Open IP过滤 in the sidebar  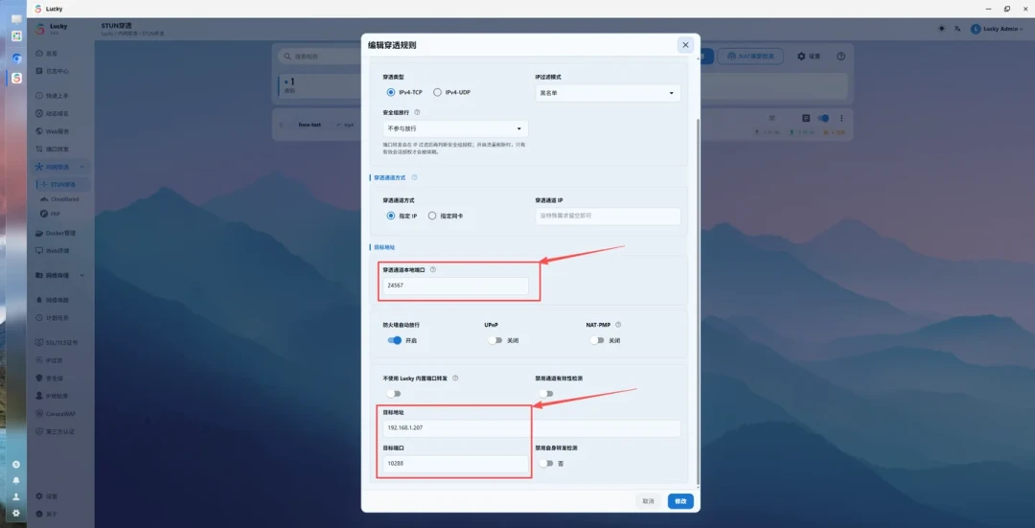(59, 360)
